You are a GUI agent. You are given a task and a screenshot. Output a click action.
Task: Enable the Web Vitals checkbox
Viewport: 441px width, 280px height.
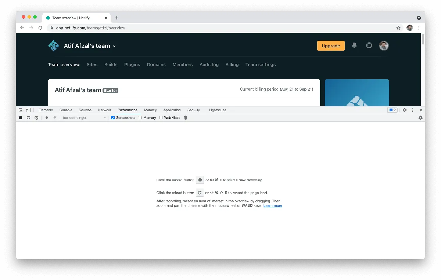tap(161, 118)
